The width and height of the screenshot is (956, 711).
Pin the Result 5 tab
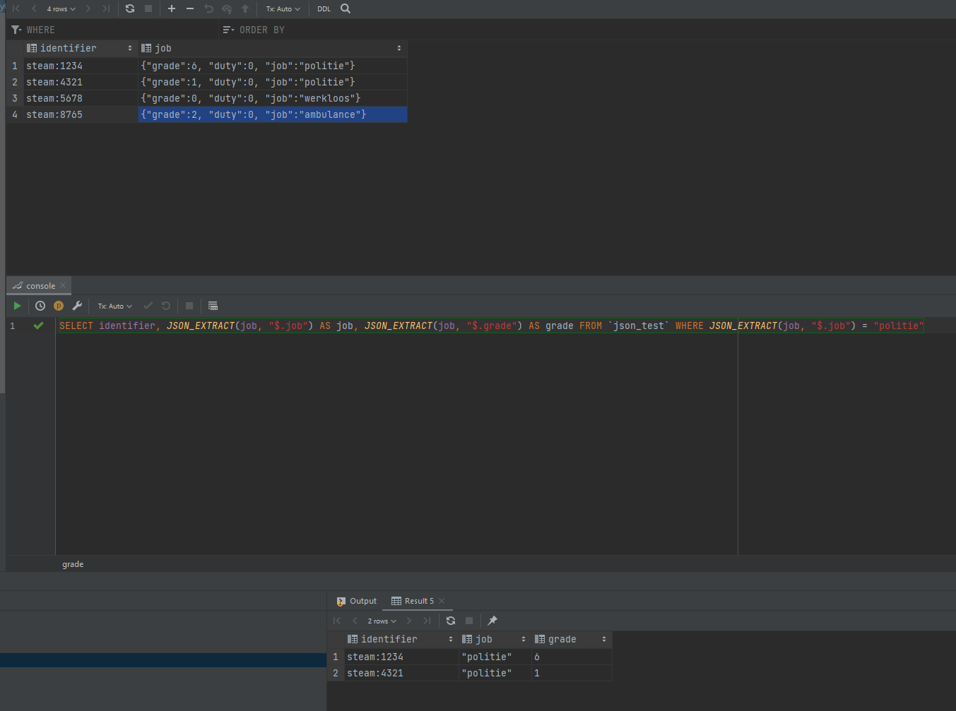[x=492, y=621]
